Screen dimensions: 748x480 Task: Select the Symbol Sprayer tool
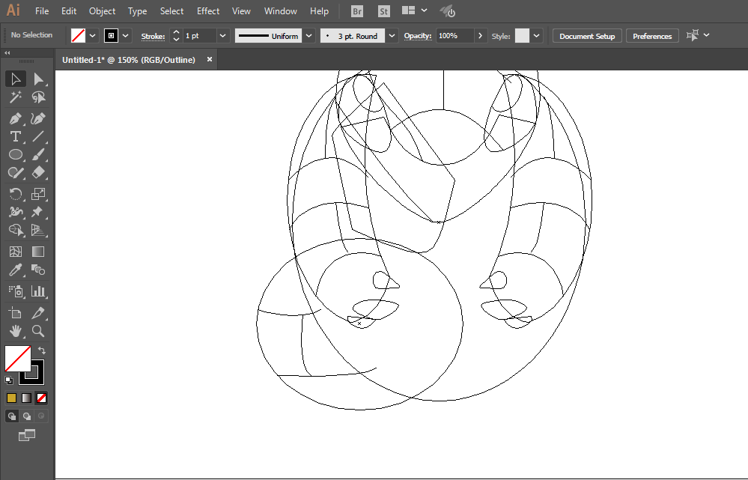click(15, 291)
